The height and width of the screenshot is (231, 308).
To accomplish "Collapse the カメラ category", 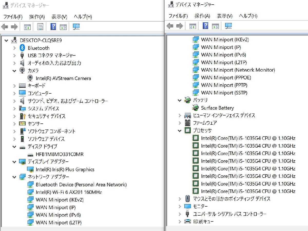I will coord(14,71).
